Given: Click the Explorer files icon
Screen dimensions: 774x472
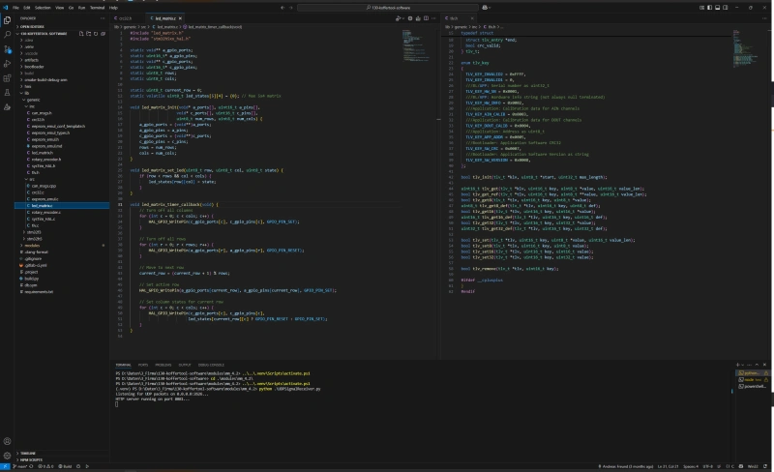Looking at the screenshot, I should (x=8, y=19).
